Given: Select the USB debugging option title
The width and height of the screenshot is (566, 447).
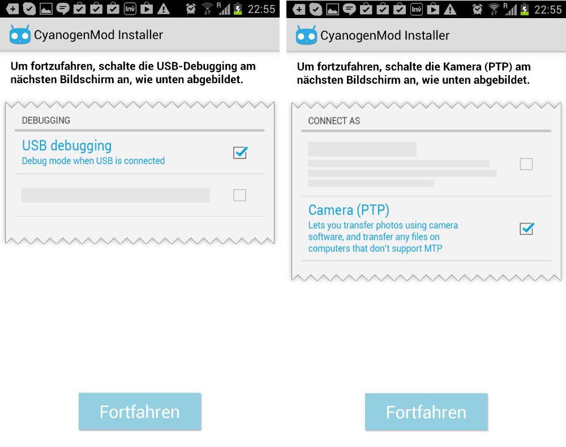Looking at the screenshot, I should click(67, 146).
